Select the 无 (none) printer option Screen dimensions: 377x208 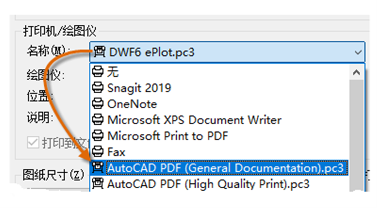point(220,72)
